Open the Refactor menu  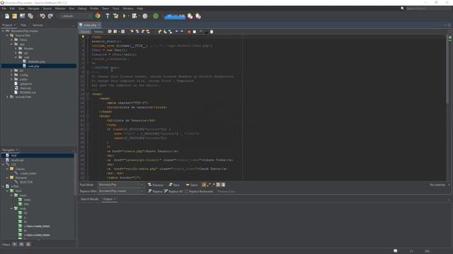tap(60, 8)
